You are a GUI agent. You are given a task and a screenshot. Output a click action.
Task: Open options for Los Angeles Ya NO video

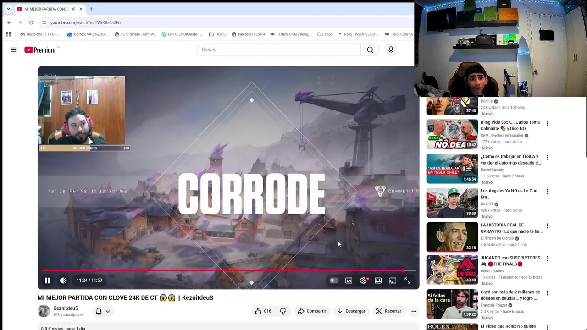click(x=547, y=192)
